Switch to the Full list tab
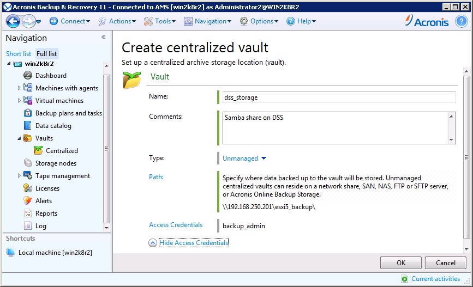This screenshot has height=287, width=473. coord(46,53)
